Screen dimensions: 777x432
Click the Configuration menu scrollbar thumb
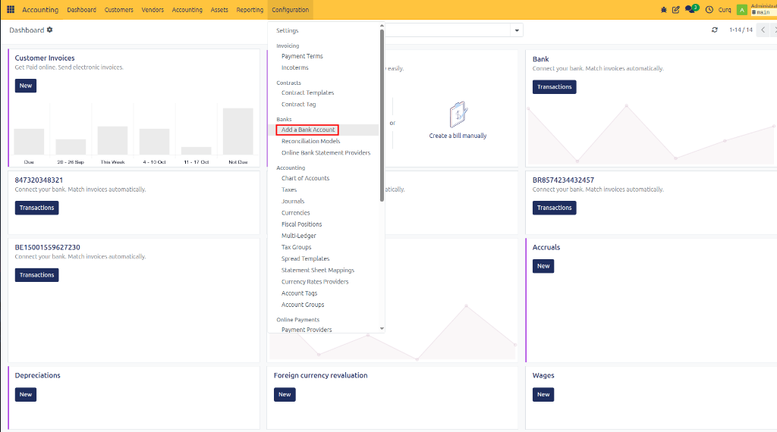382,115
